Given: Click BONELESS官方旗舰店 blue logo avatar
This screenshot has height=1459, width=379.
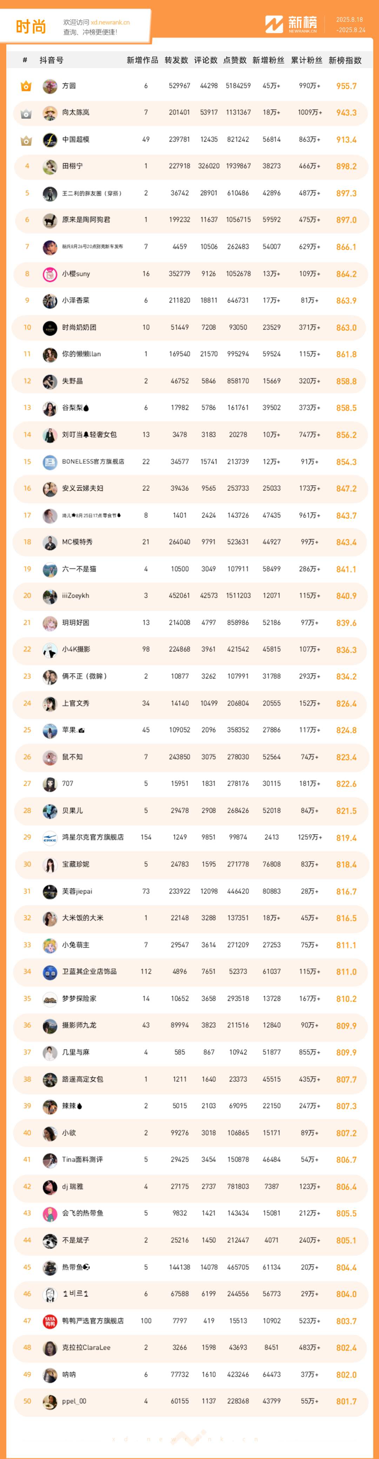Looking at the screenshot, I should (x=50, y=462).
